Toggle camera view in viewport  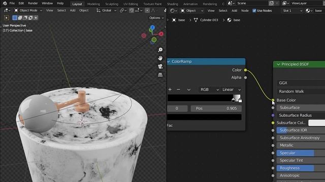click(x=160, y=66)
